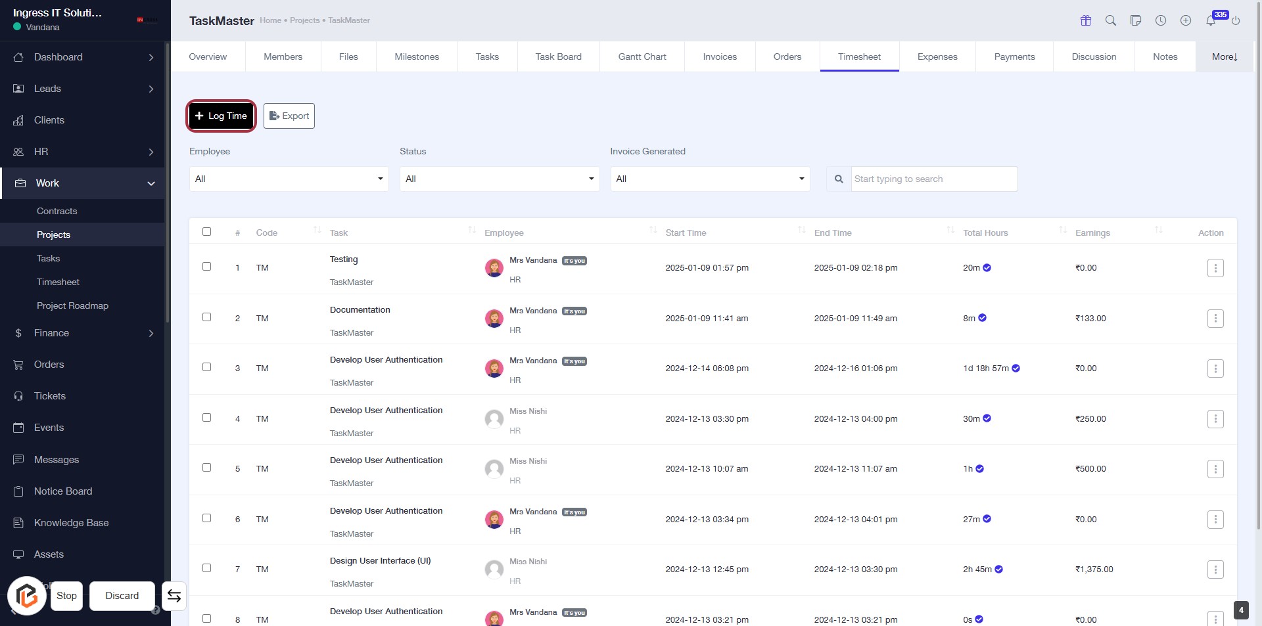Open sticky notes icon in header
The width and height of the screenshot is (1262, 626).
tap(1136, 21)
